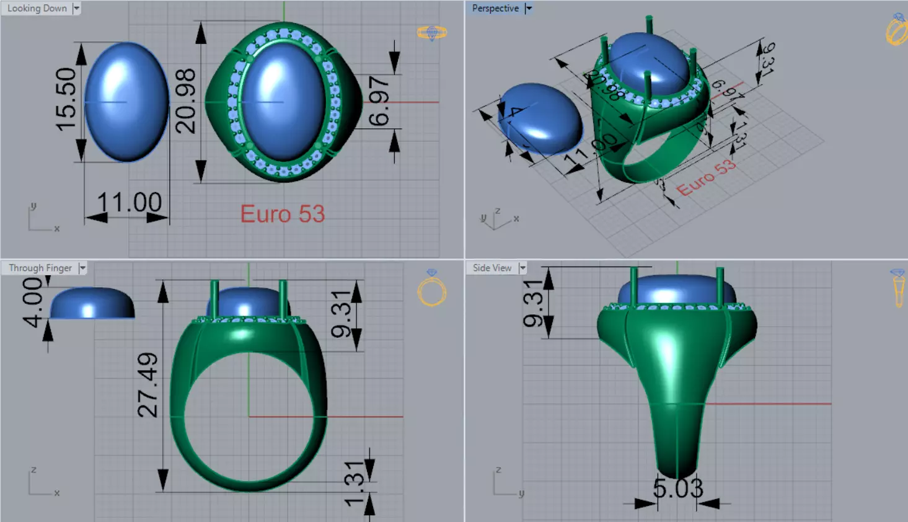Select the 5.03 dimension in Side View
Image resolution: width=908 pixels, height=522 pixels.
(678, 489)
